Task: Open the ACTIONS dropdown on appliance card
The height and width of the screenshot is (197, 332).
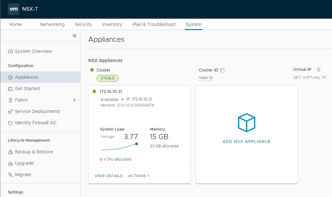Action: coord(139,176)
